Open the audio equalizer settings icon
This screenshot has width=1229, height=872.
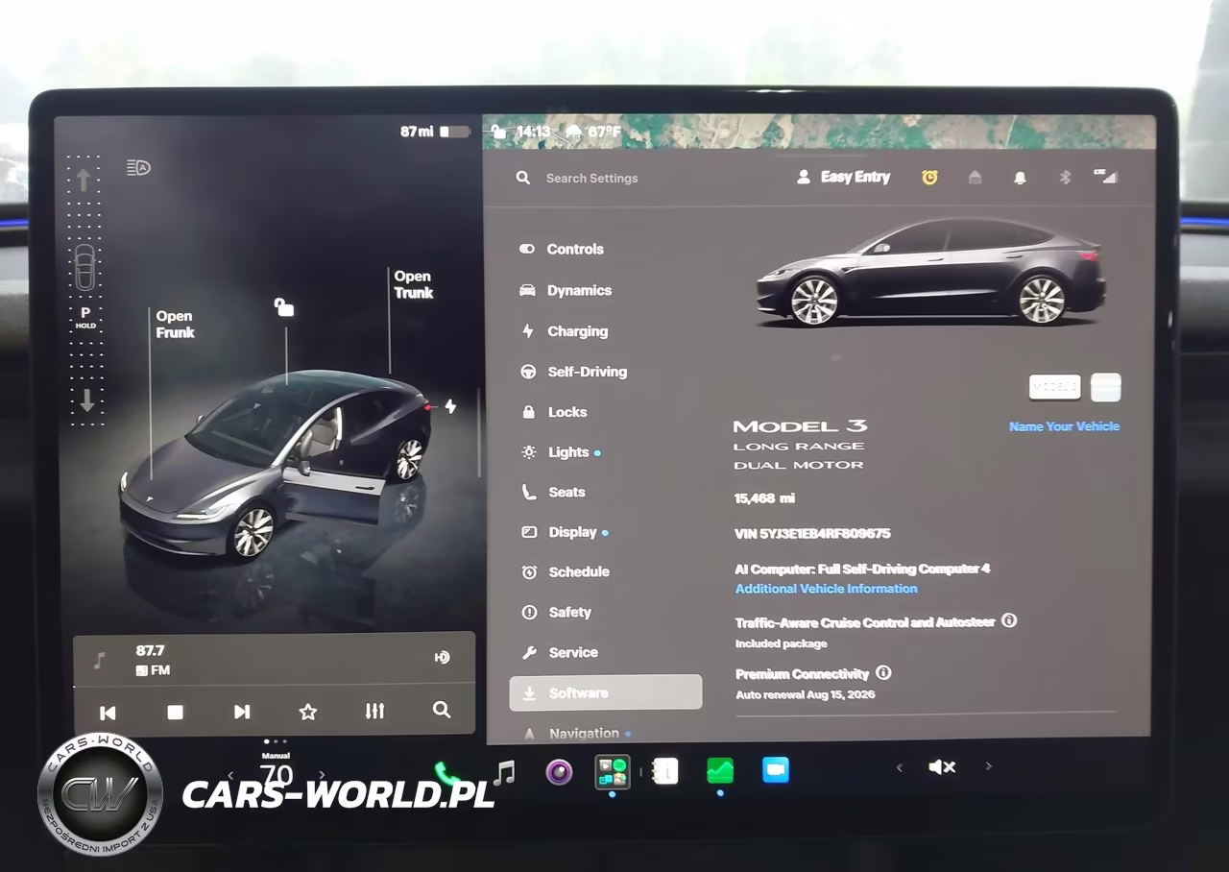coord(374,711)
